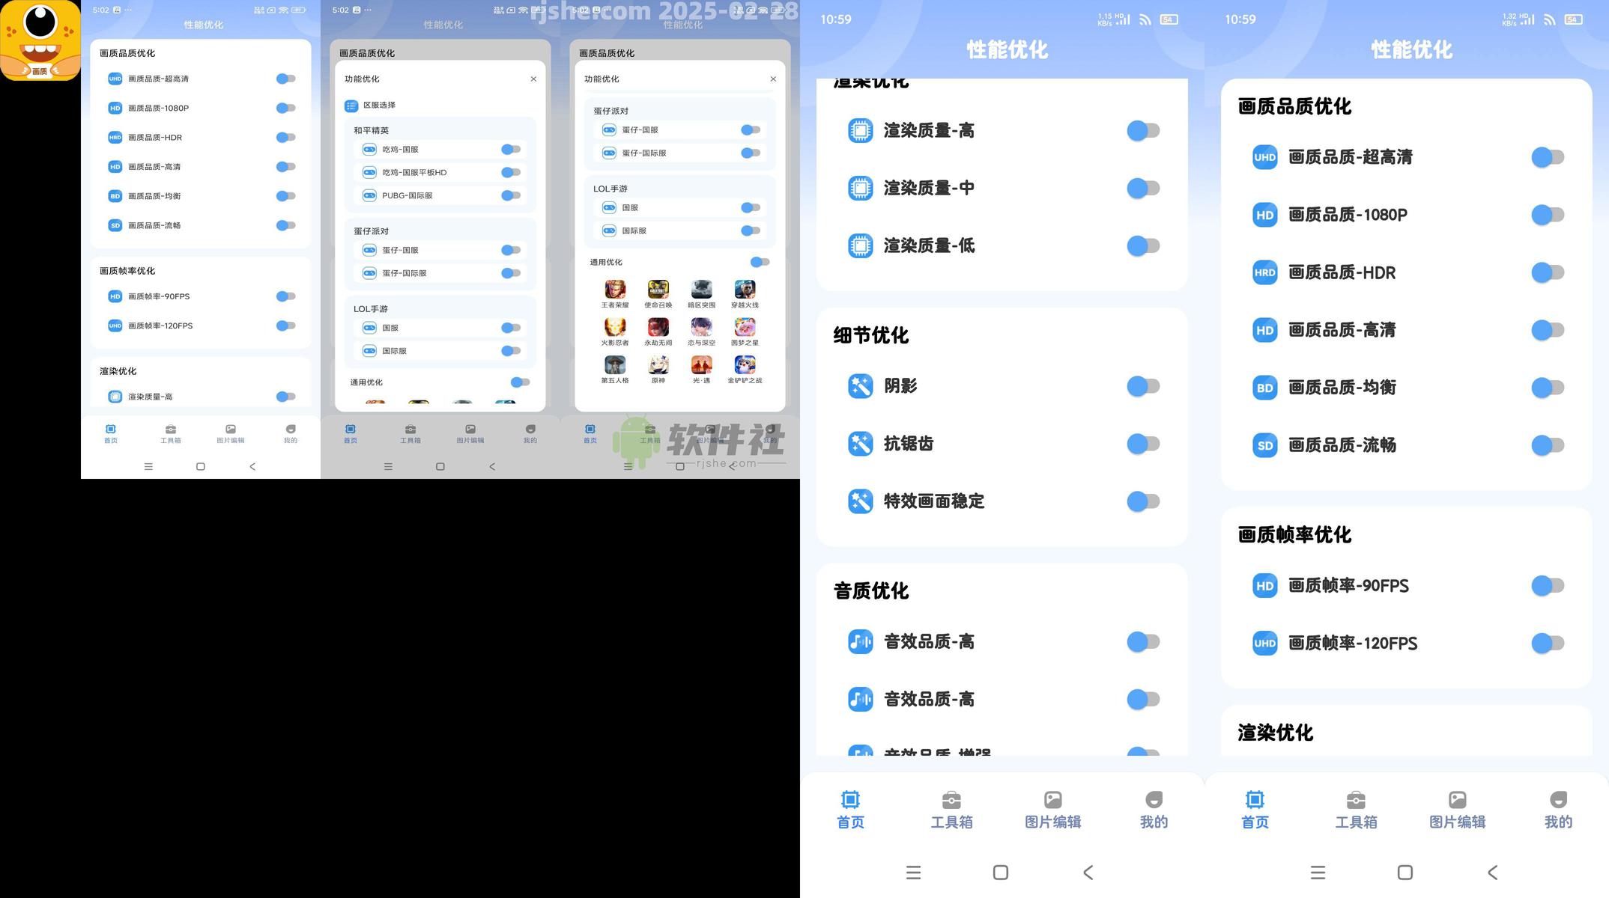Turn on the 特效画面稳定 switch
Screen dimensions: 1609x898
[1143, 501]
